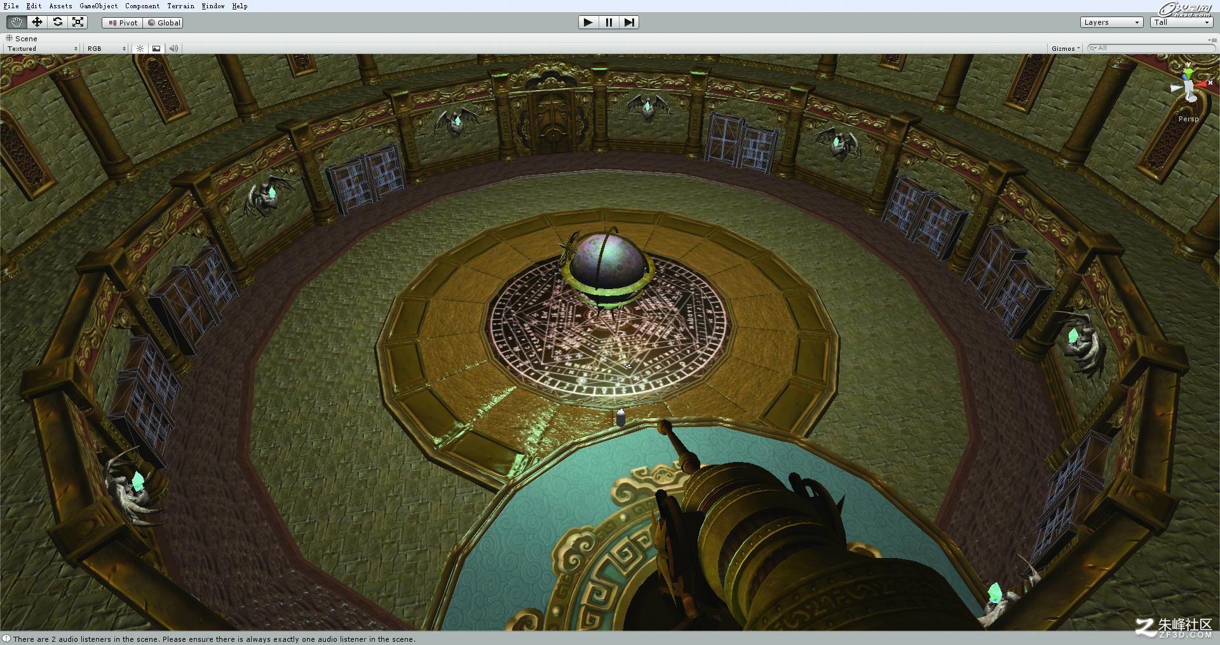The image size is (1220, 645).
Task: Open the Assets menu
Action: click(60, 6)
